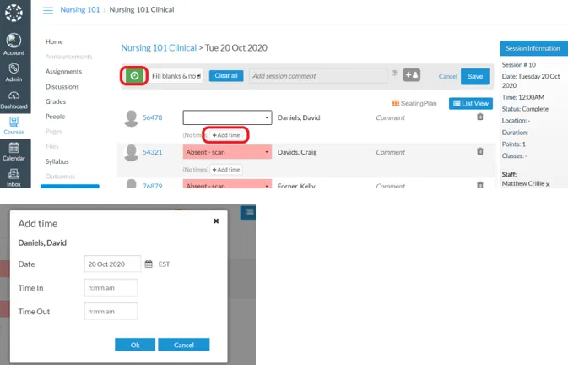Click the Add session comment field
This screenshot has height=365, width=568.
tap(318, 76)
